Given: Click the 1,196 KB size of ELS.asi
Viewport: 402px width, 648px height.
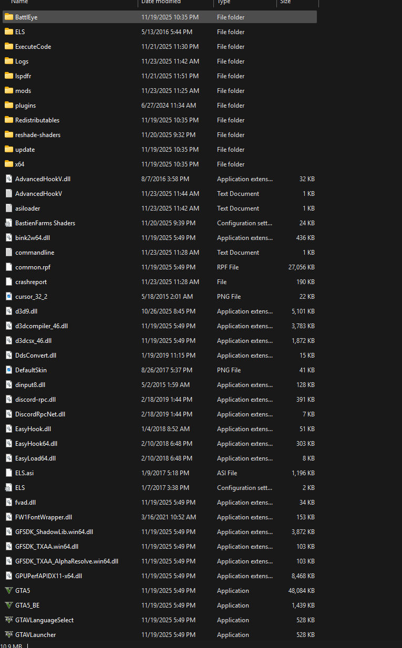Looking at the screenshot, I should click(x=303, y=473).
